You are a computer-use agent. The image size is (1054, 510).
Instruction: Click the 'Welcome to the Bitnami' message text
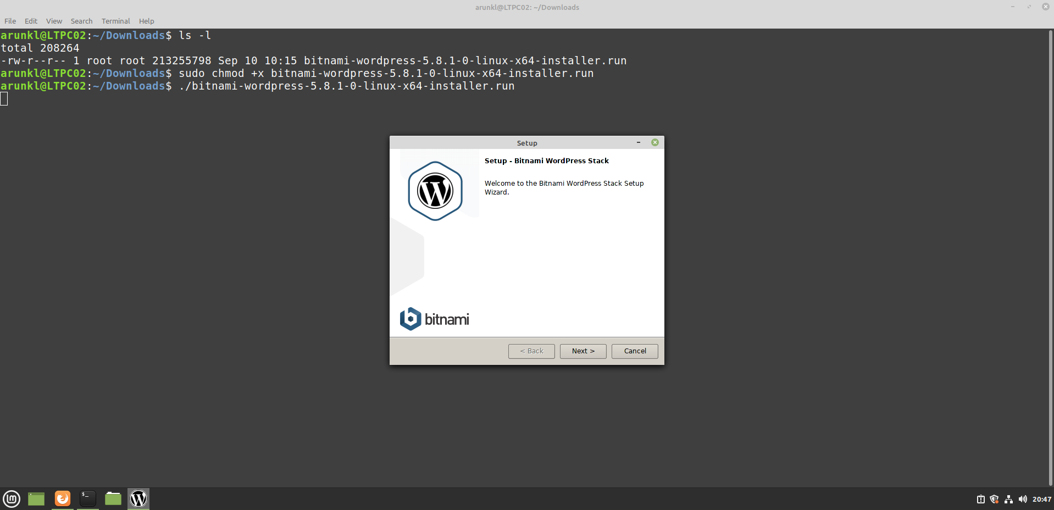coord(564,188)
